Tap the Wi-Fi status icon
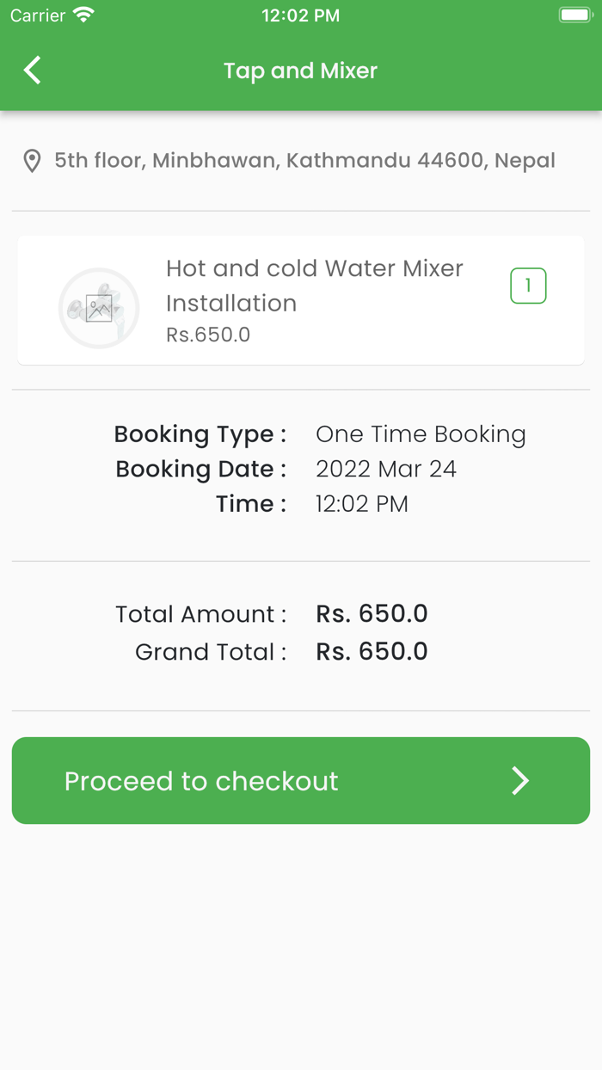 tap(83, 15)
